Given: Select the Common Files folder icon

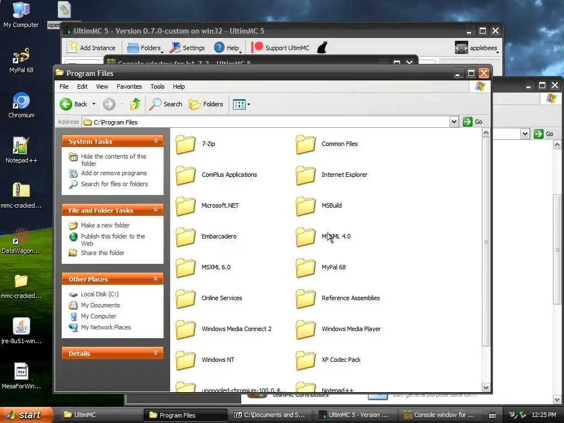Looking at the screenshot, I should click(x=306, y=145).
